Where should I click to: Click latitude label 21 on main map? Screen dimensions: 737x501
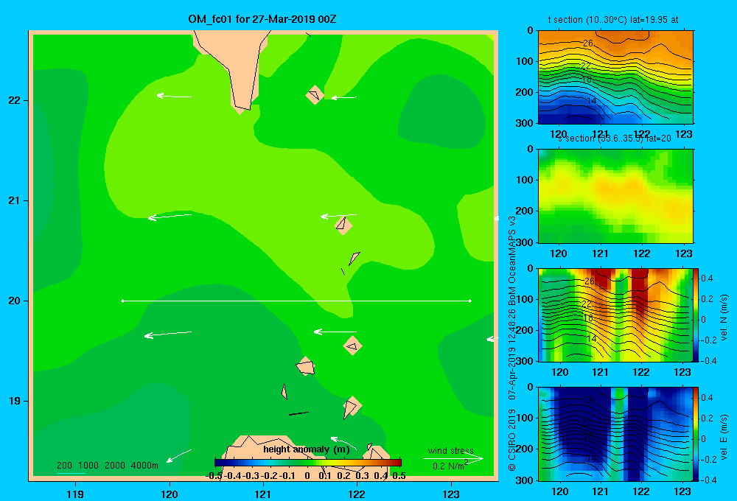[x=14, y=200]
